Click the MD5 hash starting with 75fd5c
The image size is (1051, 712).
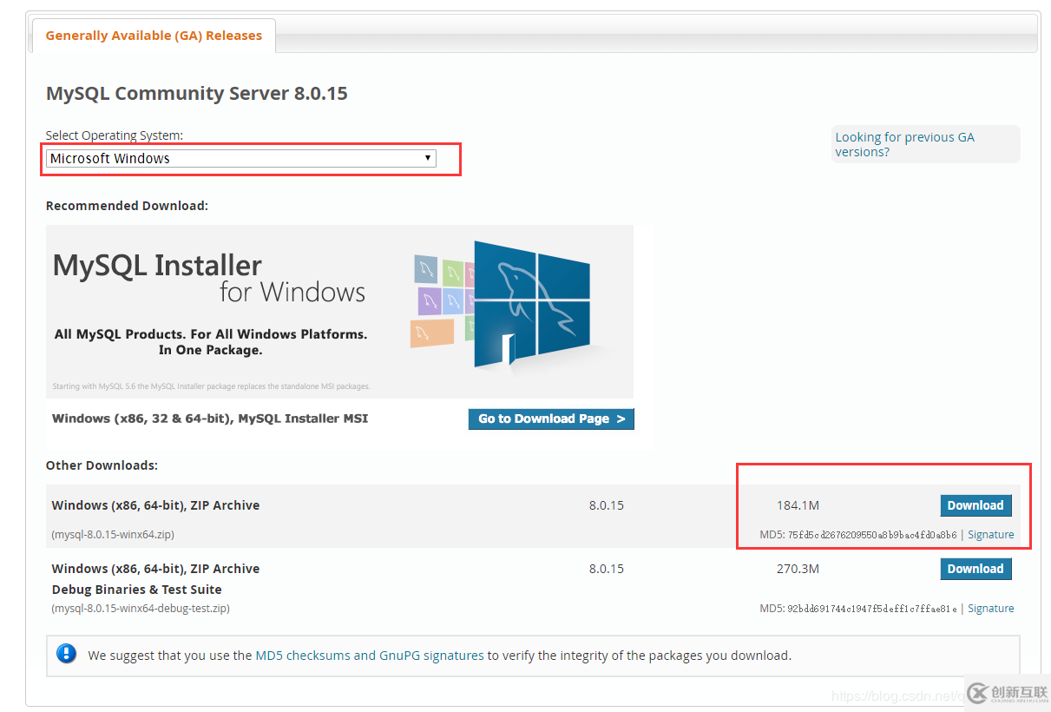[872, 535]
